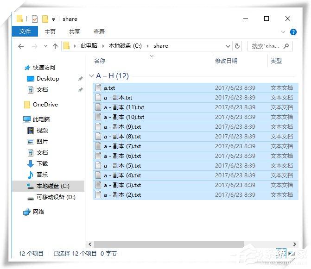The image size is (311, 269).
Task: Refresh the current folder view
Action: coord(237,46)
